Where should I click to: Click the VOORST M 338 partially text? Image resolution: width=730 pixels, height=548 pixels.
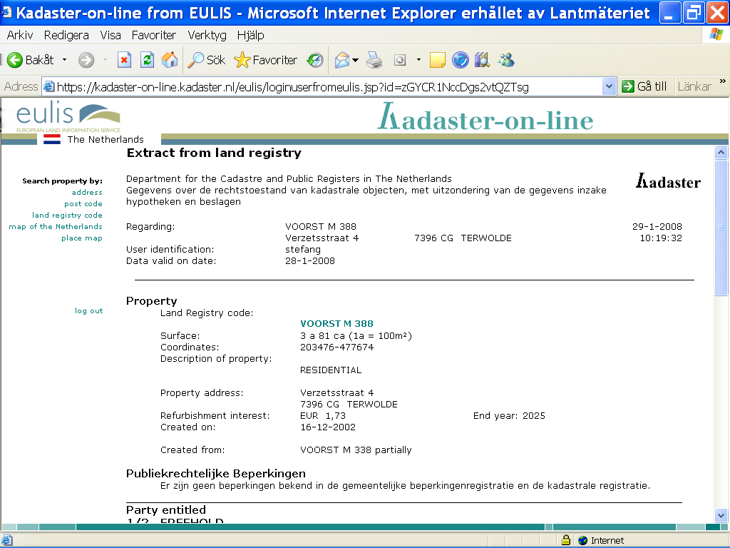coord(356,450)
